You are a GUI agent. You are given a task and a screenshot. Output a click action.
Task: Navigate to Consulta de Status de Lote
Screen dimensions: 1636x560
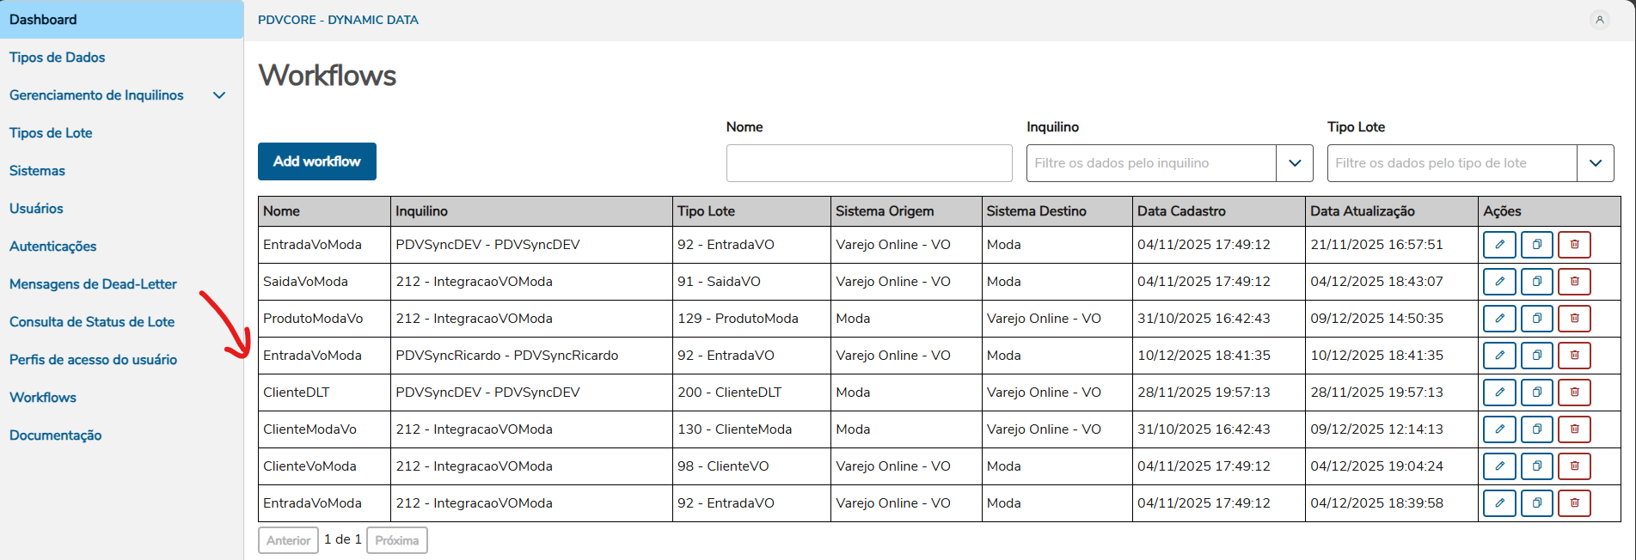click(x=92, y=322)
